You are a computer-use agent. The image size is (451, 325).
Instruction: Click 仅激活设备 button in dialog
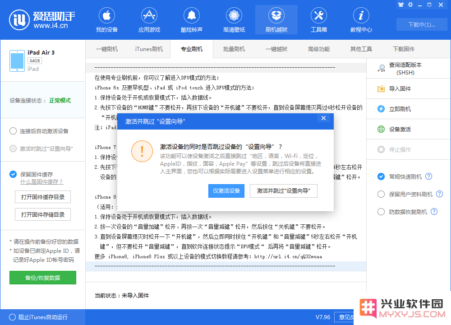pyautogui.click(x=226, y=191)
